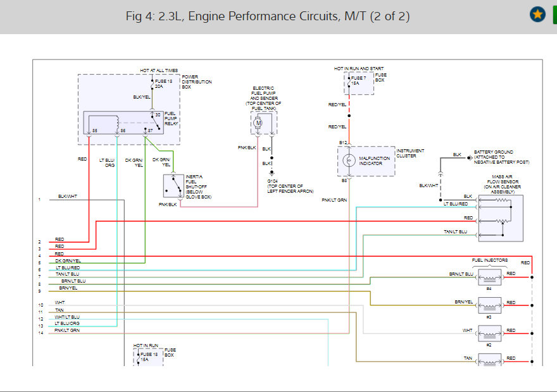
Task: Click 'PNK/LT GRN' label below instrument cluster
Action: click(334, 200)
